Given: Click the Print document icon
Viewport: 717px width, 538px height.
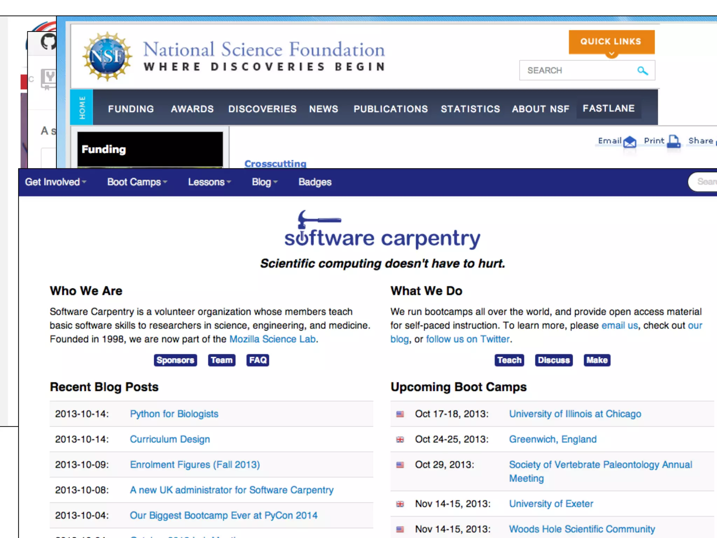Looking at the screenshot, I should point(673,141).
